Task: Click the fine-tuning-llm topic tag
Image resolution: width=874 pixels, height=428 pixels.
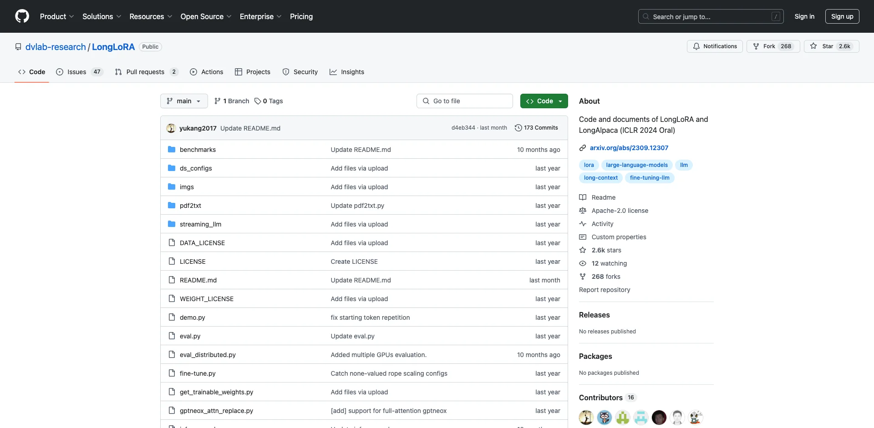Action: pos(650,178)
